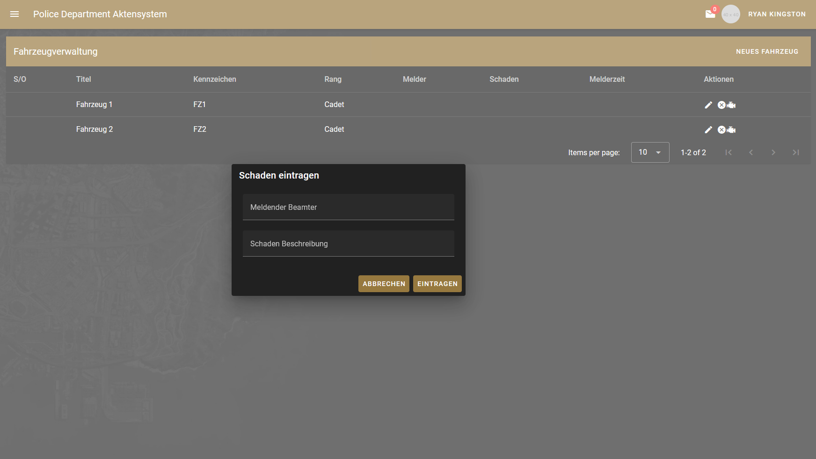The image size is (816, 459).
Task: Sort by the Kennzeichen column header
Action: [215, 79]
